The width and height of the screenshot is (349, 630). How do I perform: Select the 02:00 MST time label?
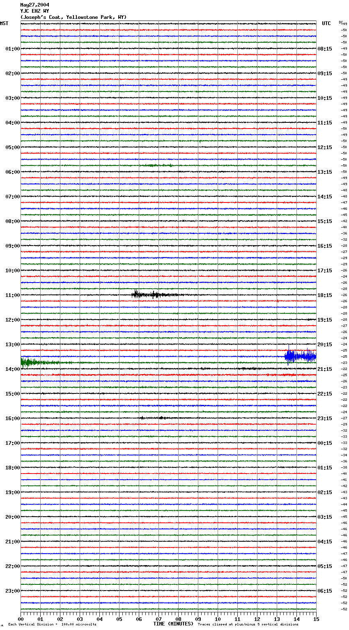coord(13,74)
